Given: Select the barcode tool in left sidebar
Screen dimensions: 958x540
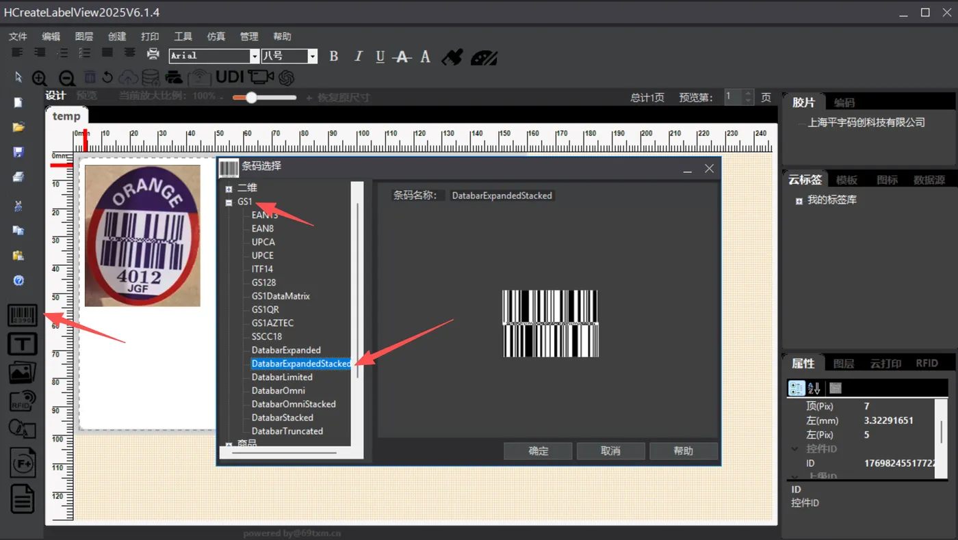Looking at the screenshot, I should 22,315.
